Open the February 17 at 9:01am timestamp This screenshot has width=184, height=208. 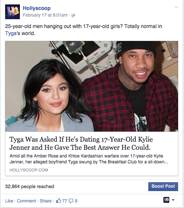45,15
